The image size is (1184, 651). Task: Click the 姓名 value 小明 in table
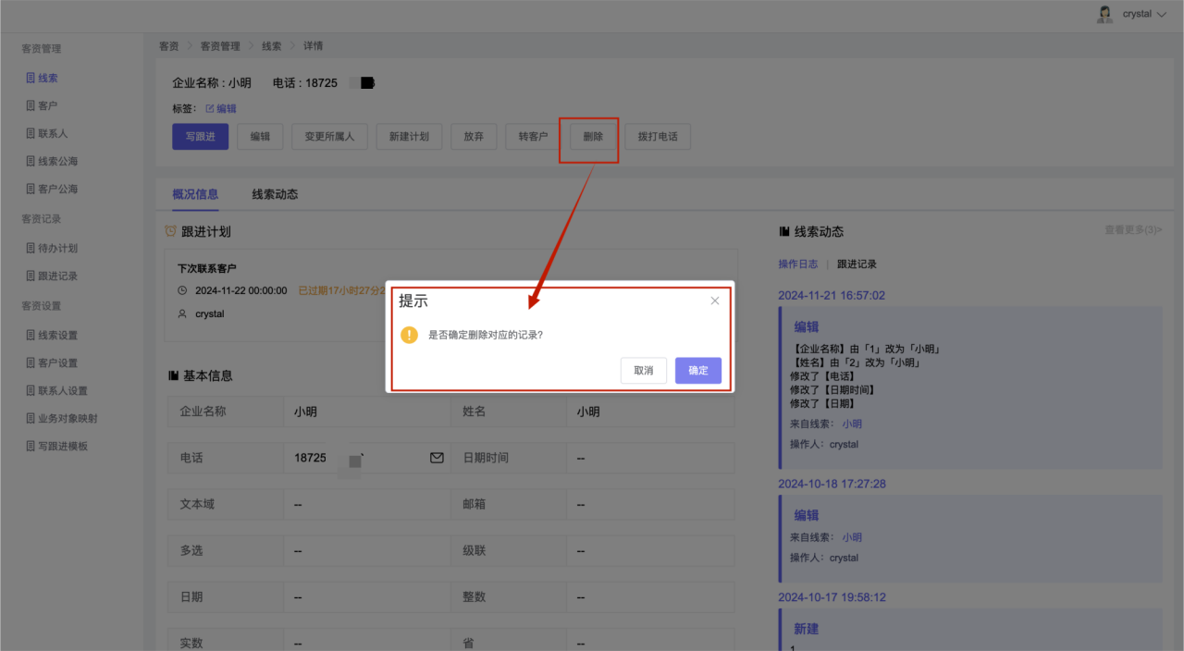click(x=588, y=412)
